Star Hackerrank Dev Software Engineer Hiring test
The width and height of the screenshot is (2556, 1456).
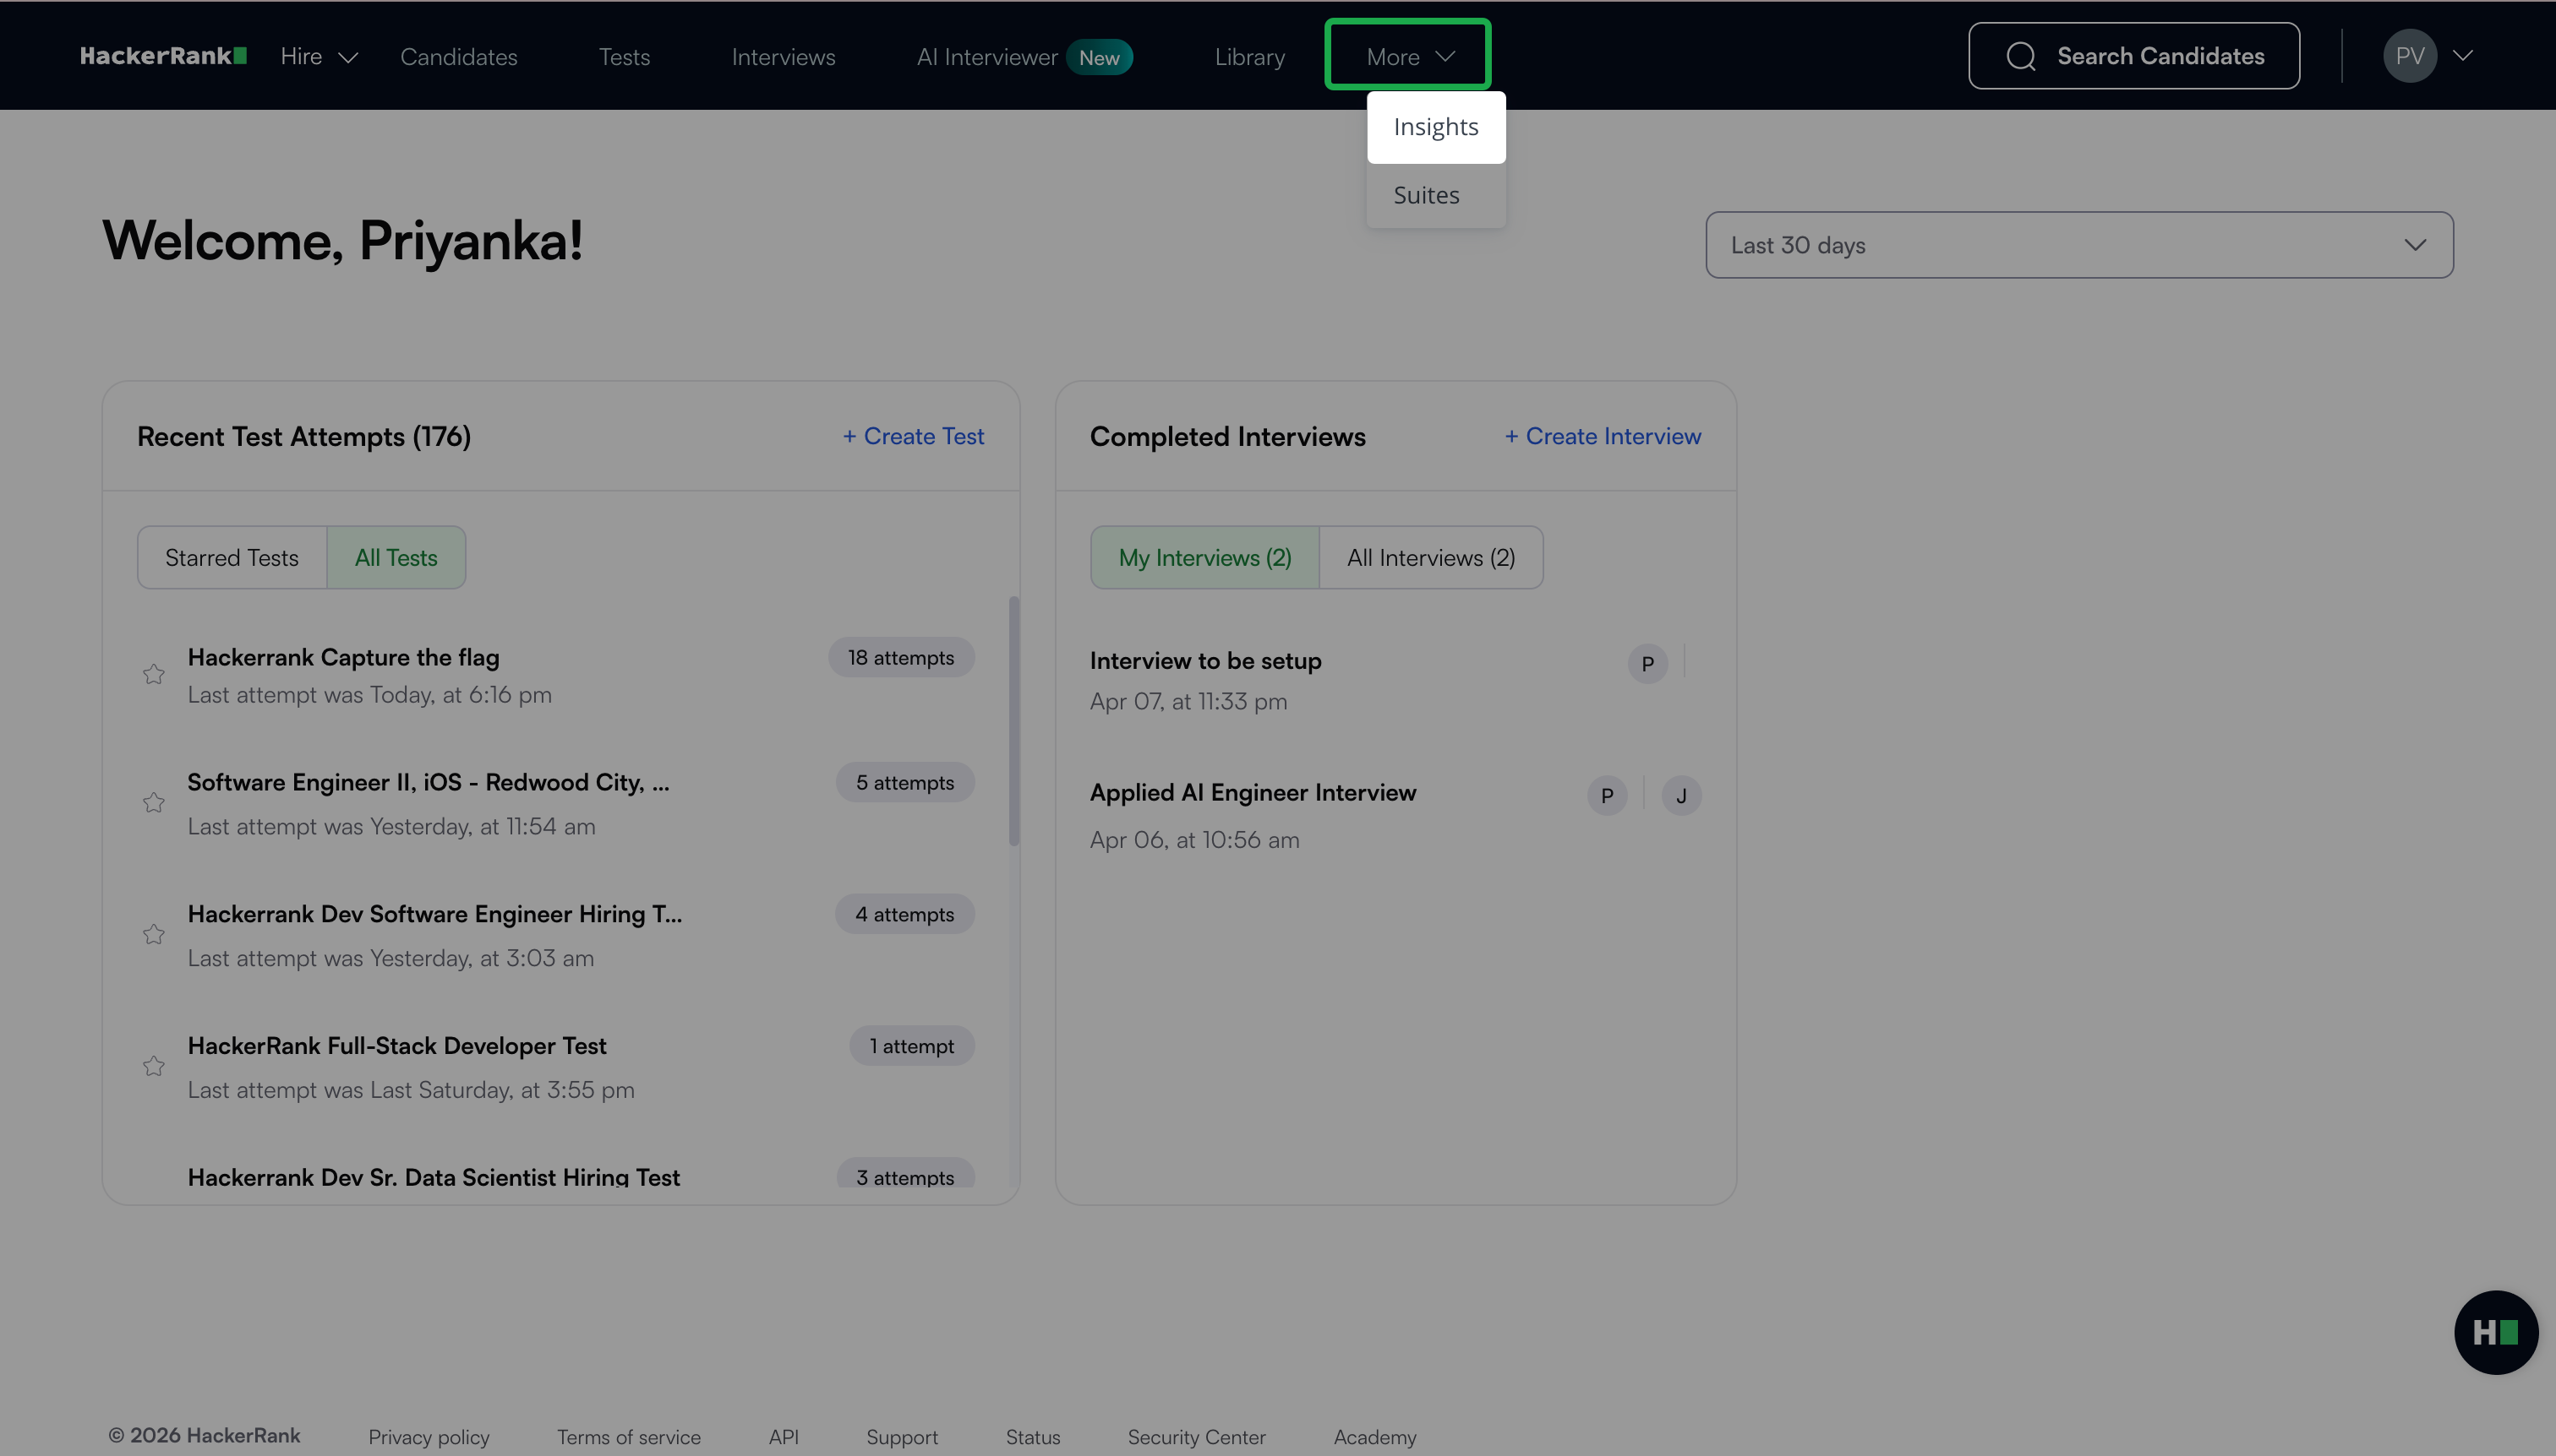[x=153, y=934]
